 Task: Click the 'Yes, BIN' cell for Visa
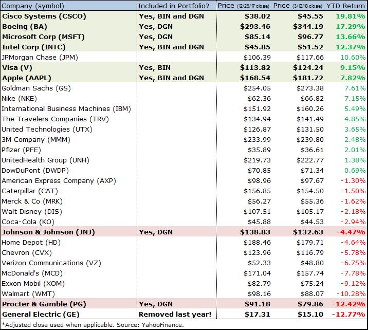(x=155, y=68)
